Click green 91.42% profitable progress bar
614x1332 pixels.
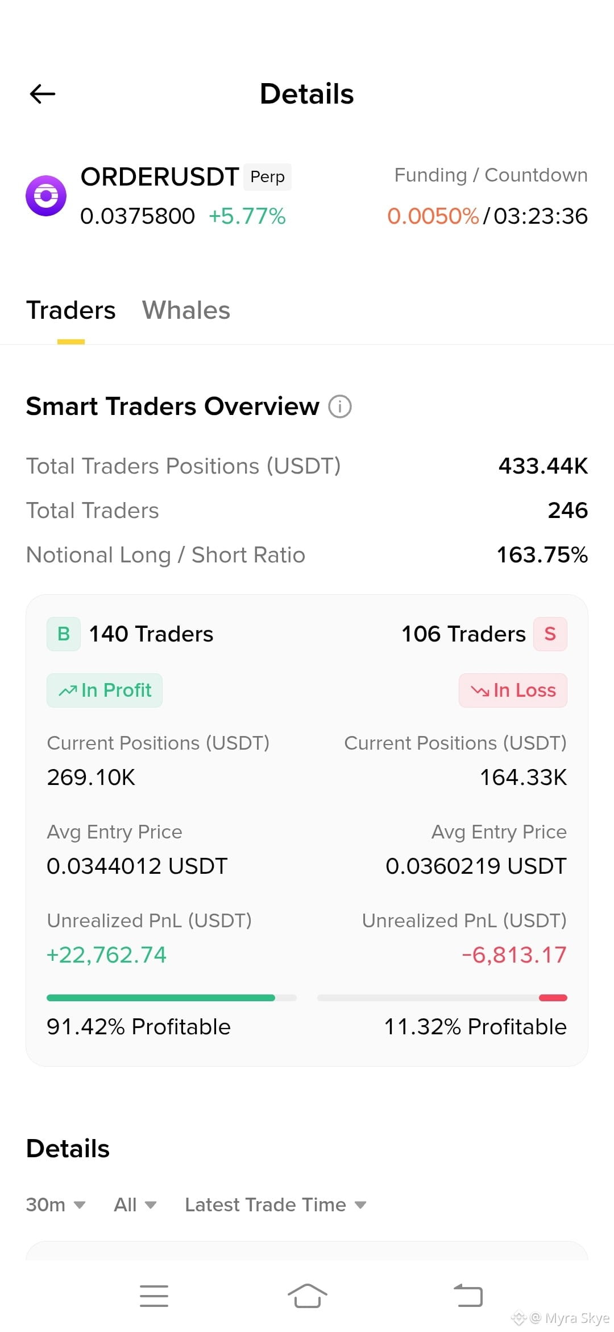click(172, 997)
